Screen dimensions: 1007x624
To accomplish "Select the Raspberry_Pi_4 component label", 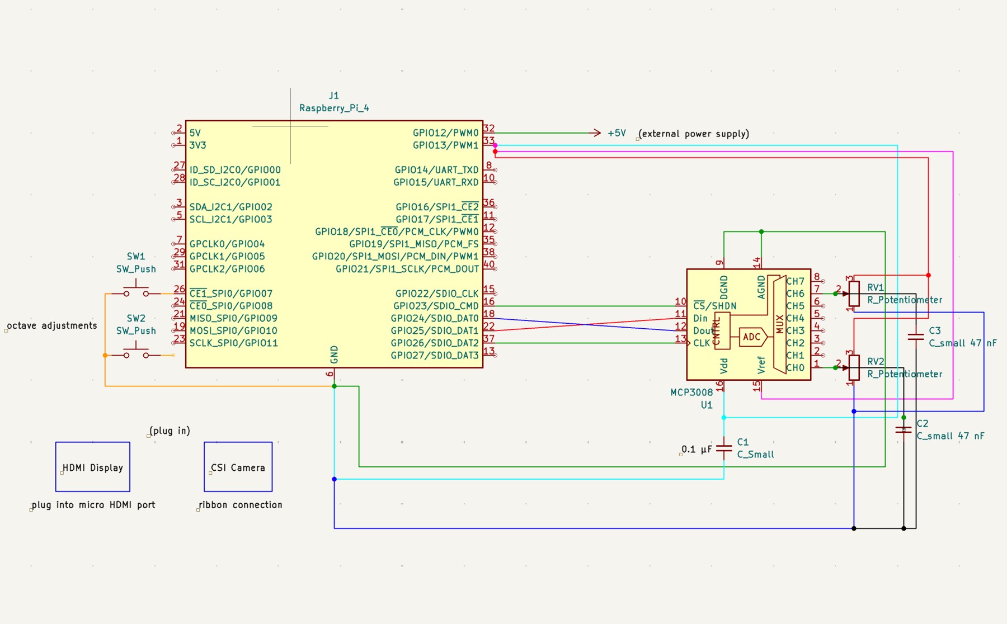I will (x=334, y=108).
